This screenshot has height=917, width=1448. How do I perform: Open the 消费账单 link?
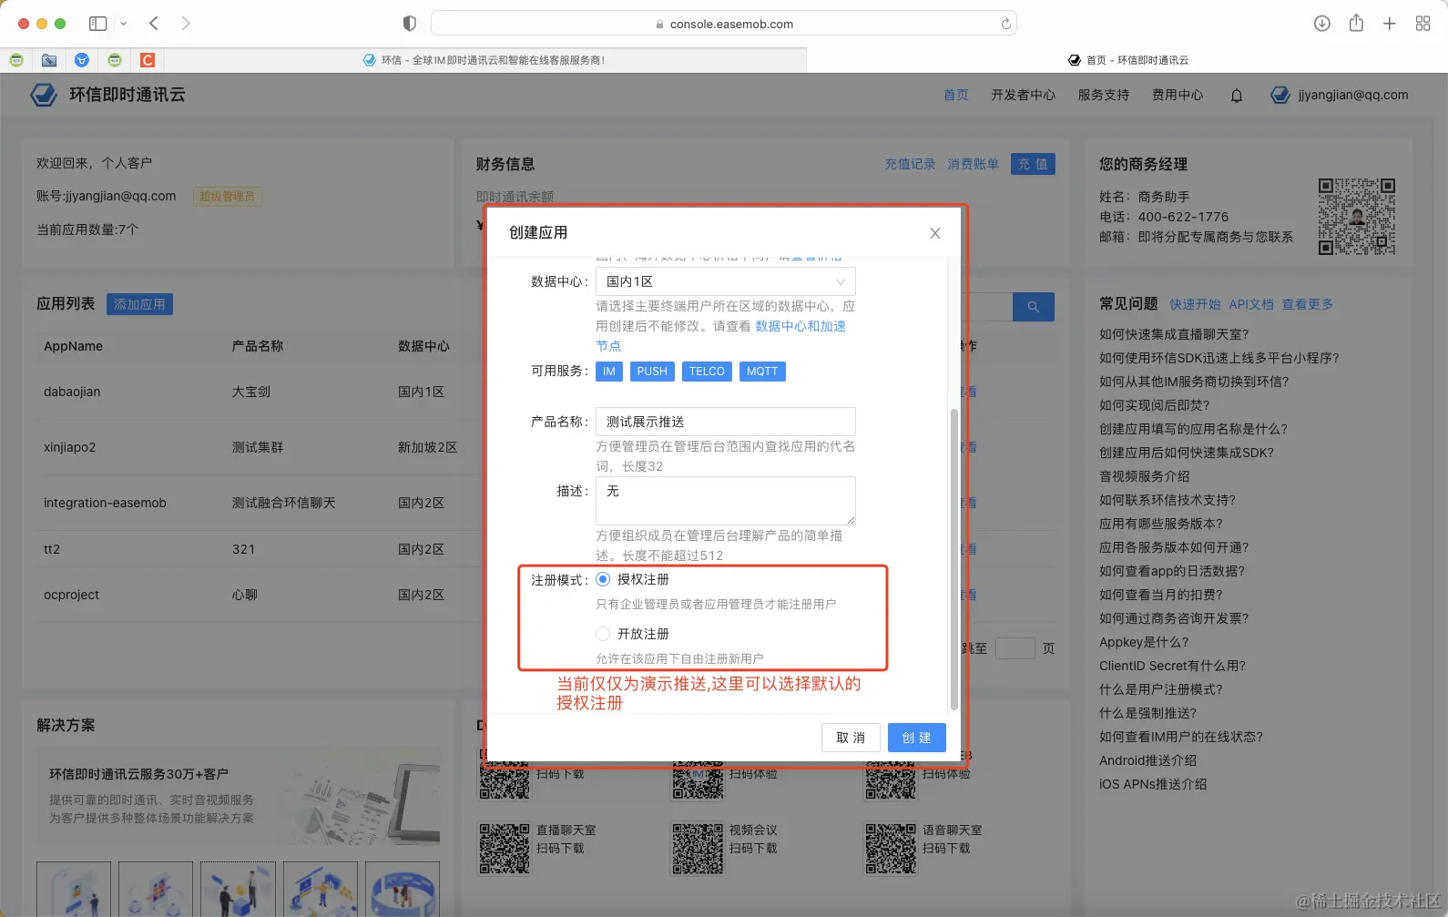coord(974,164)
